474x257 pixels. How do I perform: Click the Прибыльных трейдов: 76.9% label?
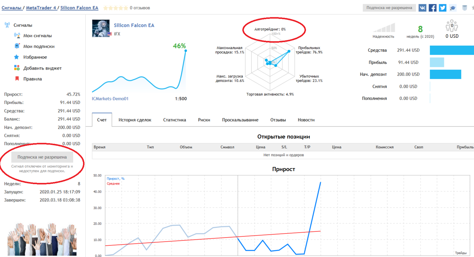(309, 50)
